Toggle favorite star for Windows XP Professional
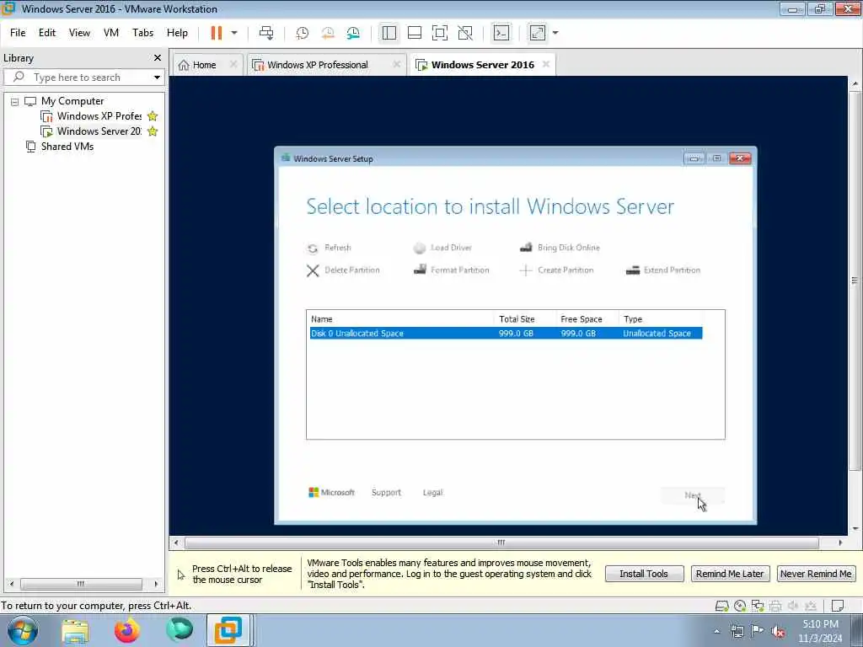The width and height of the screenshot is (863, 647). (153, 116)
